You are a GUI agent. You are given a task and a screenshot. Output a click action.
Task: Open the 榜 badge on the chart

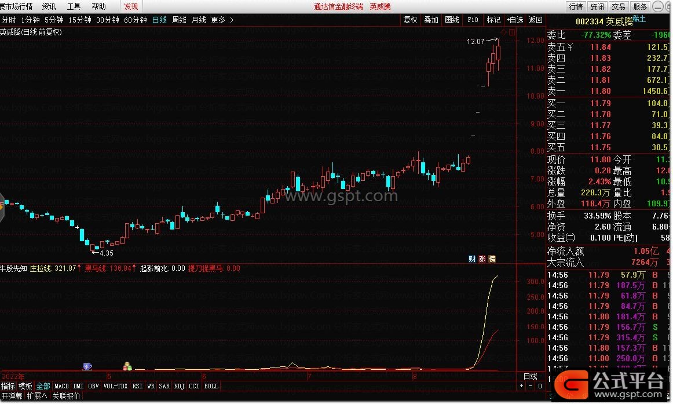click(x=492, y=259)
